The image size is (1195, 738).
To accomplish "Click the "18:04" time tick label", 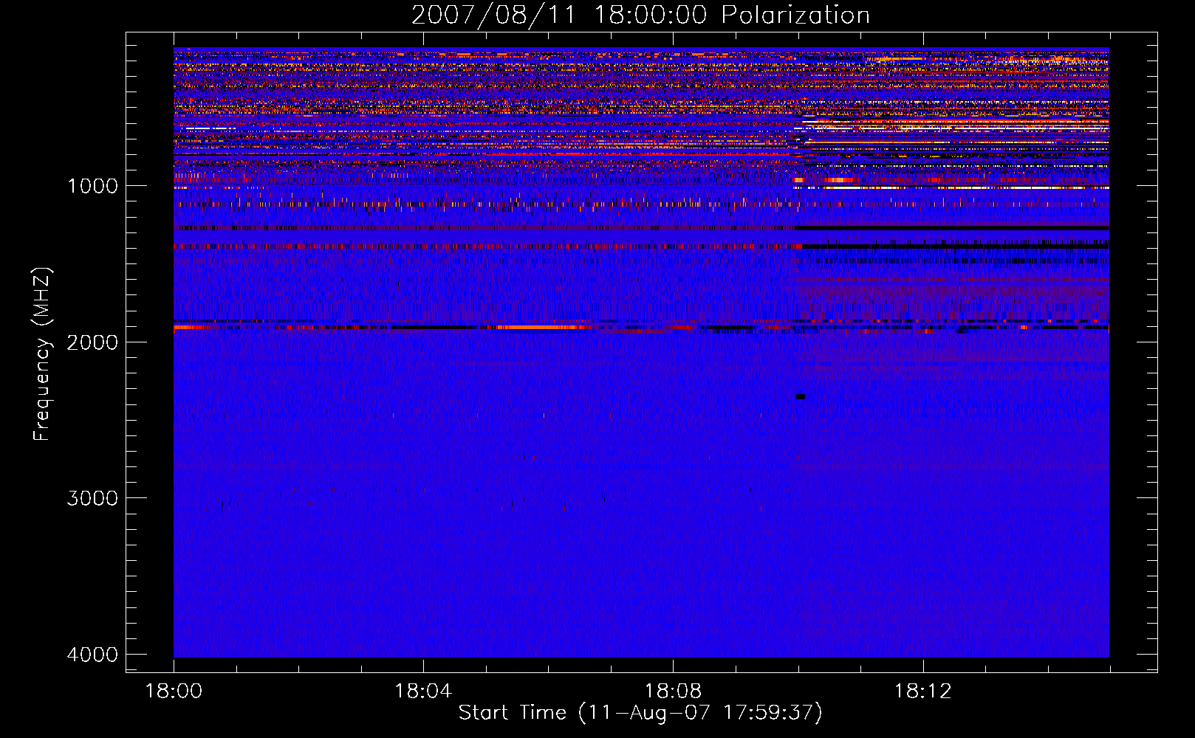I will (x=423, y=692).
